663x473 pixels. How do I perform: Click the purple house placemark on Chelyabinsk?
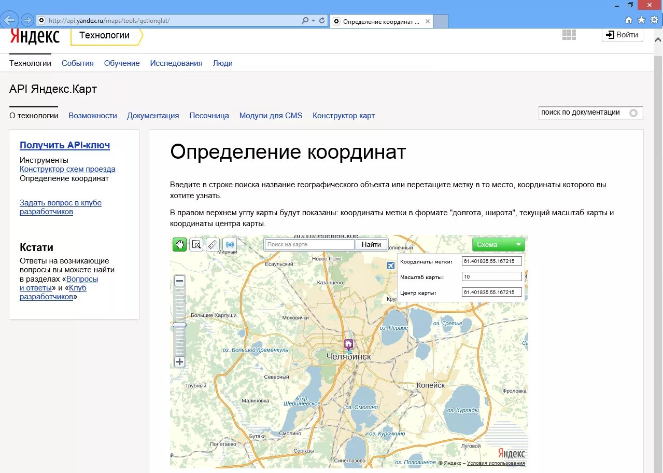coord(349,345)
